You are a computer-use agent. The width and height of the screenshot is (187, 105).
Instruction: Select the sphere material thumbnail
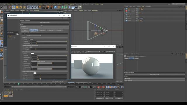coord(11,94)
